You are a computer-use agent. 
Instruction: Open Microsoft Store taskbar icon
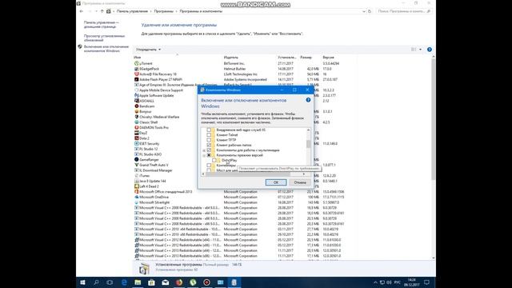pyautogui.click(x=151, y=282)
